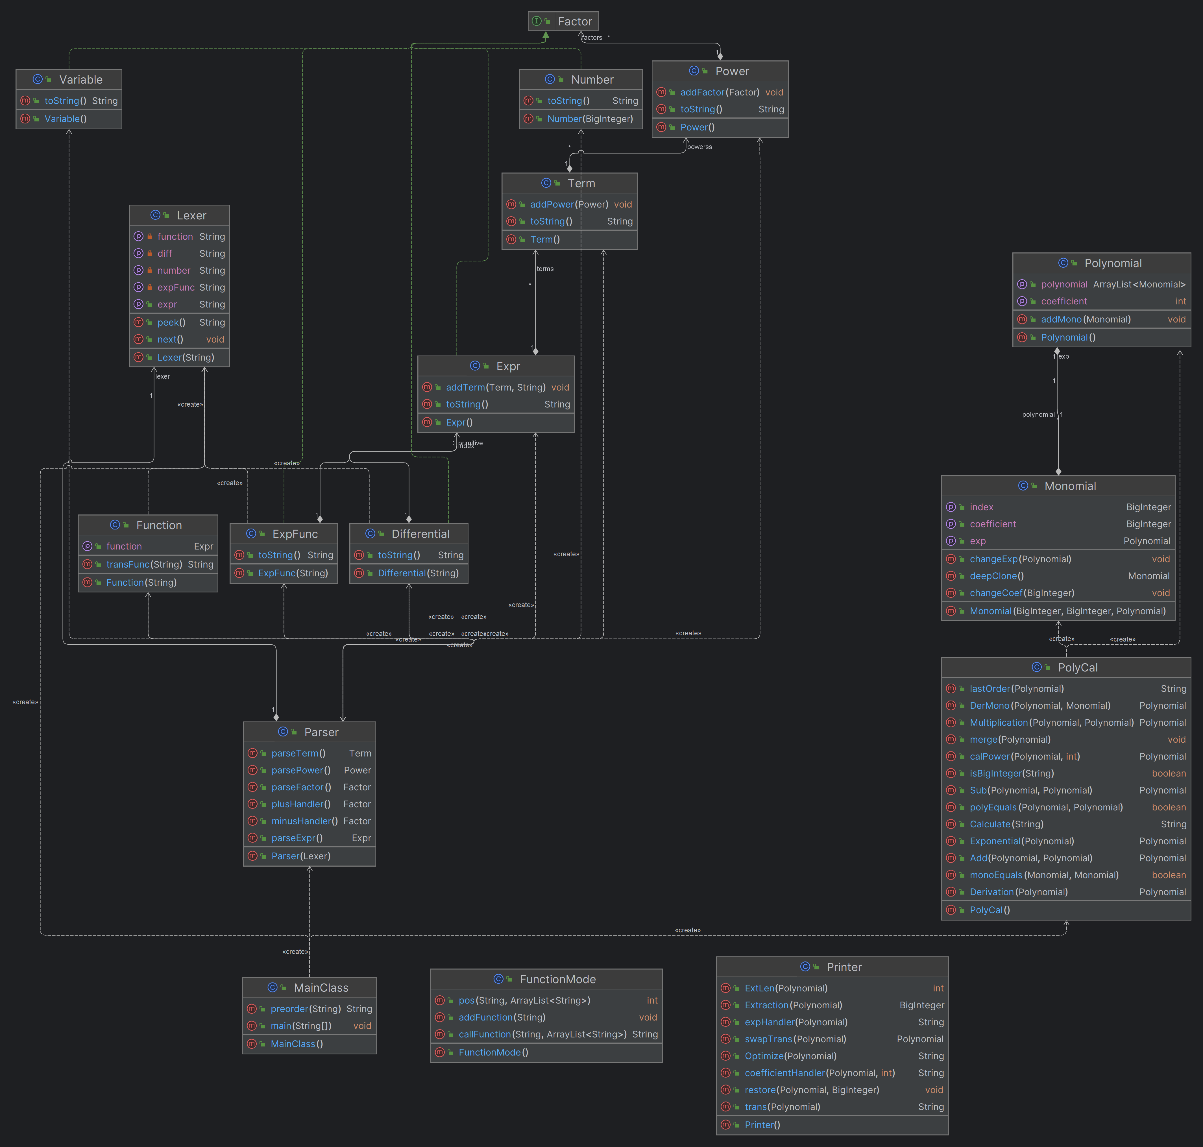Click the class icon beside Parser
This screenshot has width=1203, height=1147.
[283, 732]
